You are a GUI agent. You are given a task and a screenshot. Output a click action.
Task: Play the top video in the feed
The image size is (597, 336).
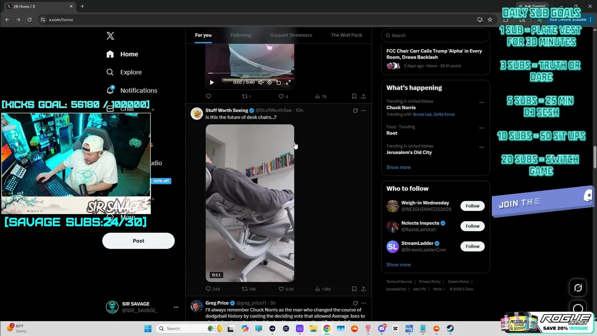[212, 83]
